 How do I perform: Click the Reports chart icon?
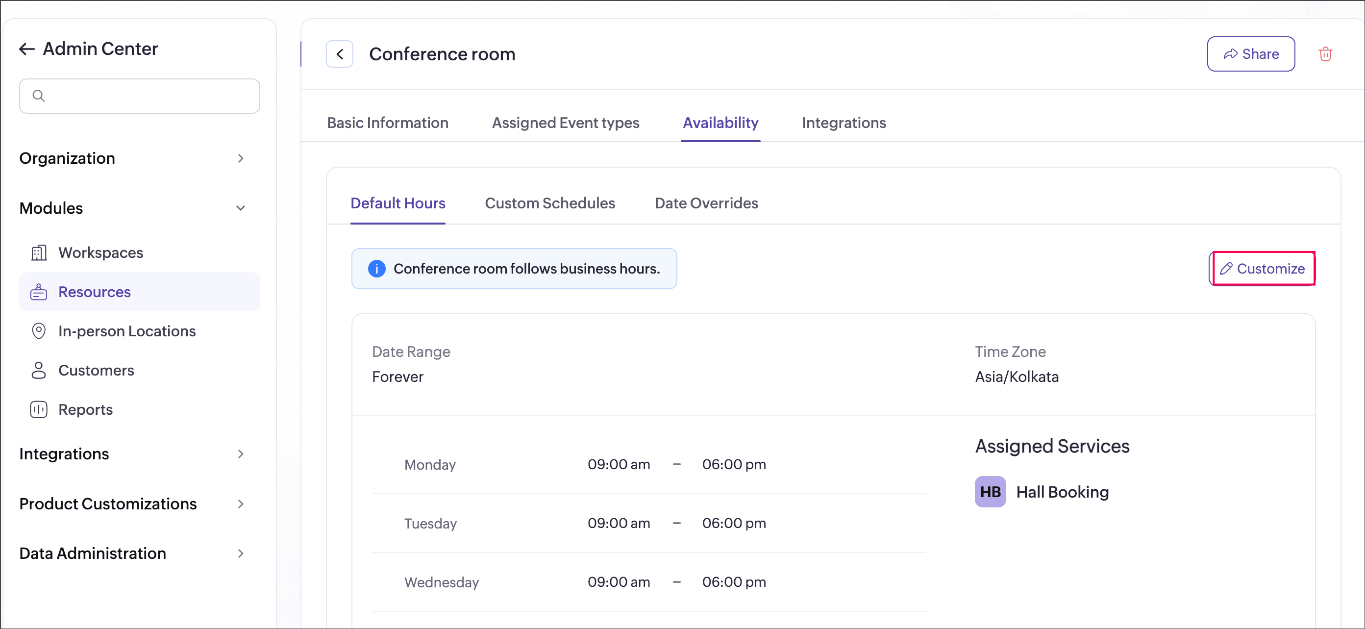[39, 410]
